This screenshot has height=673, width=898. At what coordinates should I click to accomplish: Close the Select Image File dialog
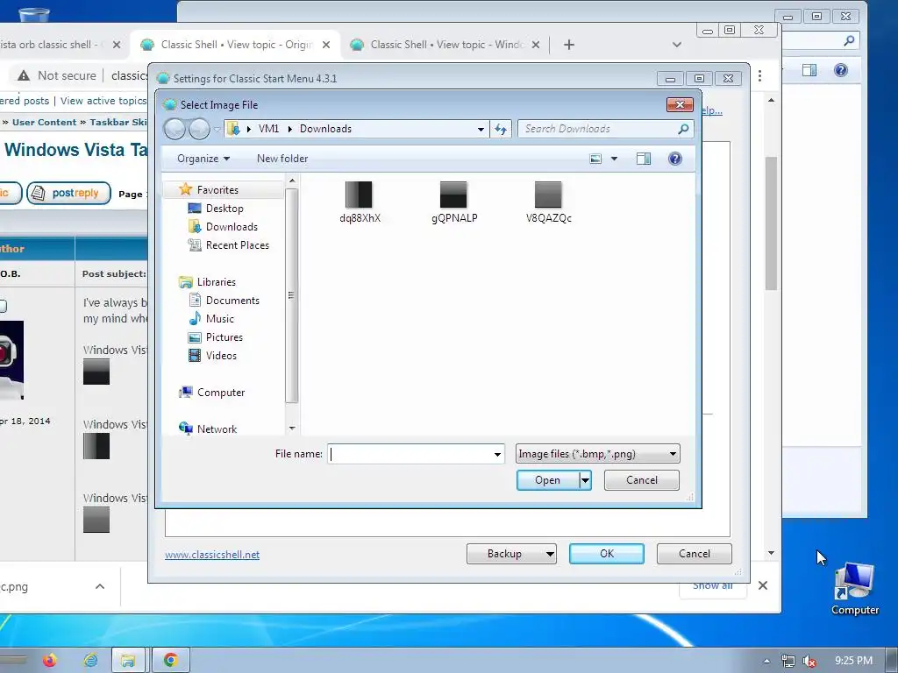coord(680,104)
